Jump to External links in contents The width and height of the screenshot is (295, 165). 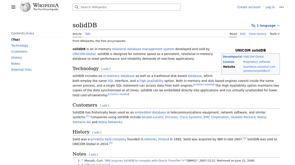(21, 70)
